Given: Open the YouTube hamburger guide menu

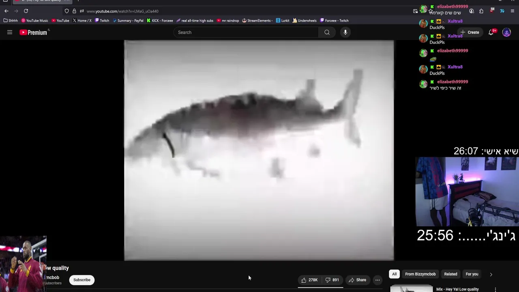Looking at the screenshot, I should click(x=10, y=32).
